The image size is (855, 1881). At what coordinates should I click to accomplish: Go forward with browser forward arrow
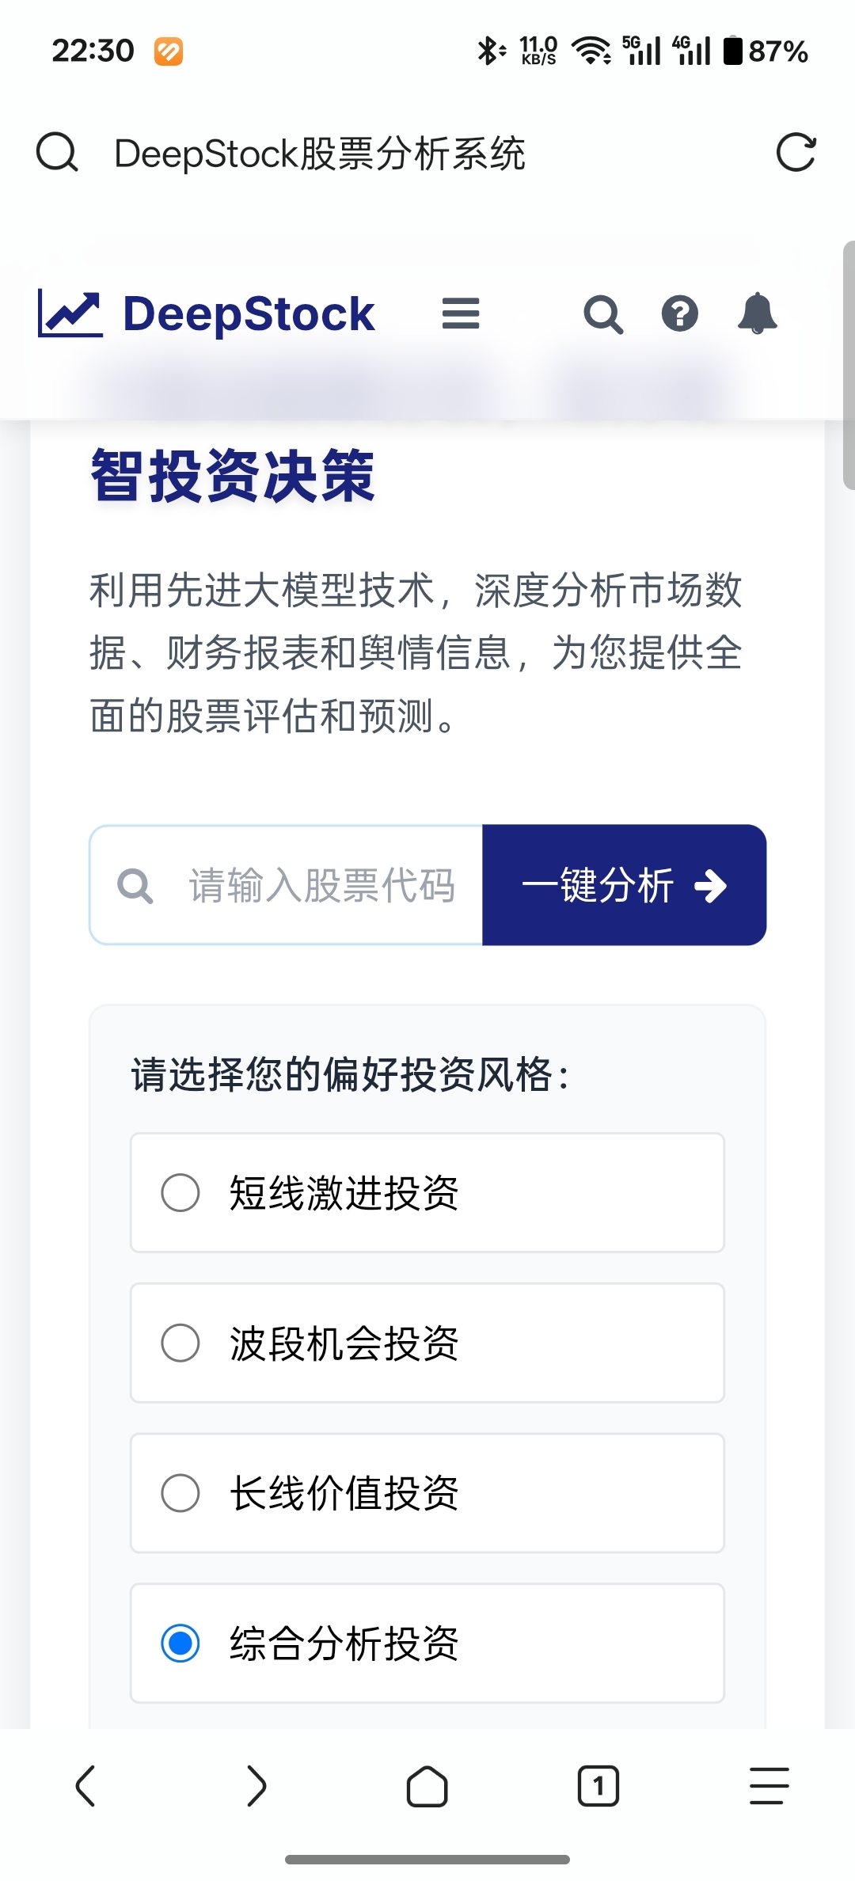[256, 1786]
